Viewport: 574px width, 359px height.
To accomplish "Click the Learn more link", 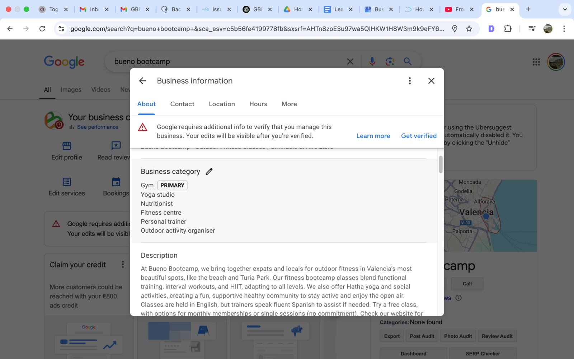I will pyautogui.click(x=373, y=136).
